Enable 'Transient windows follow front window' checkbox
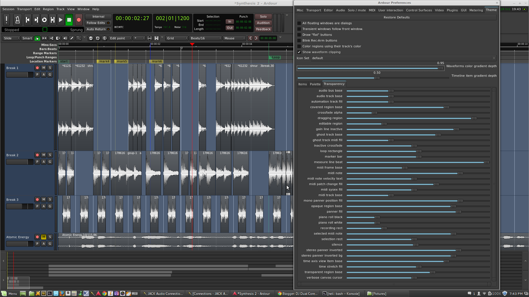This screenshot has width=529, height=297. point(299,29)
